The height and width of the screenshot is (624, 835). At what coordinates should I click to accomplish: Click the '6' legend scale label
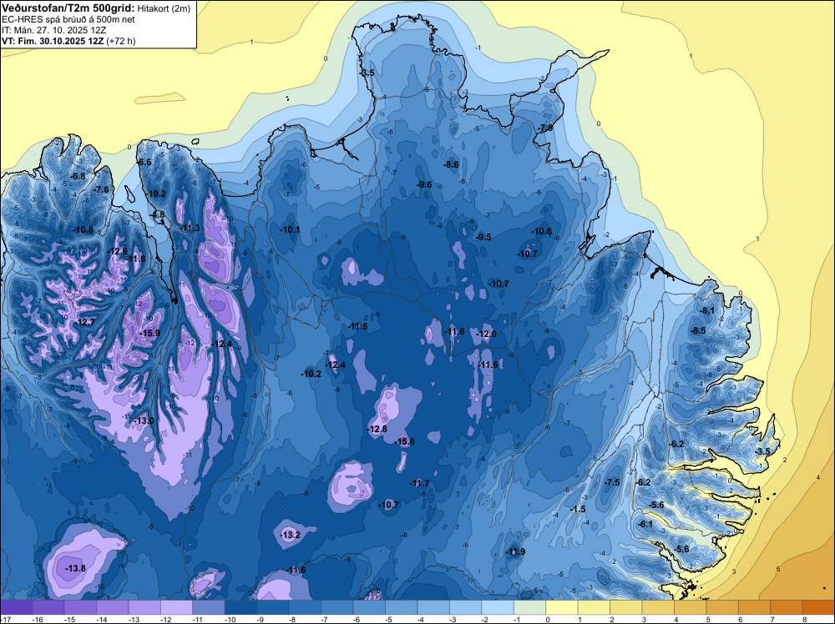[x=741, y=619]
